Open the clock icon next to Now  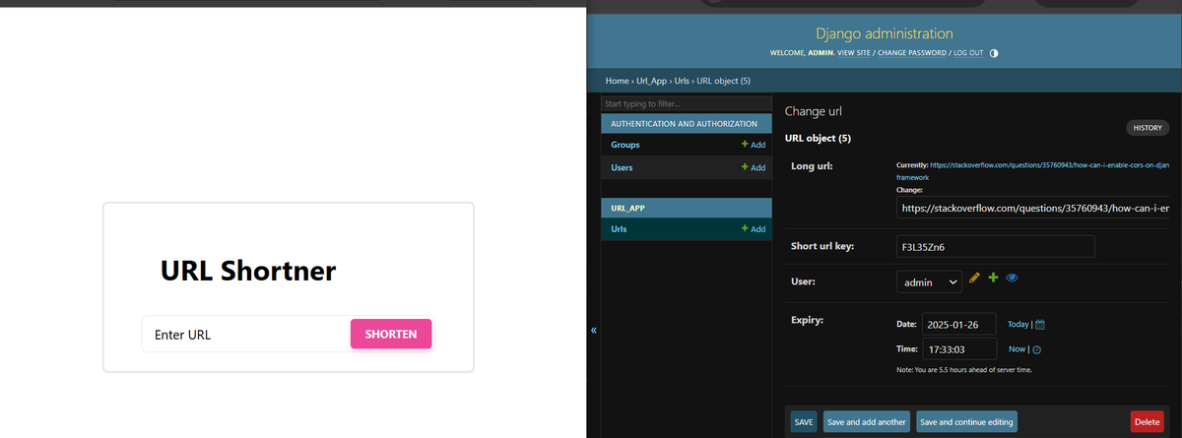coord(1036,349)
